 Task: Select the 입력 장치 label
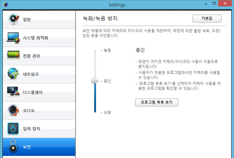point(31,129)
